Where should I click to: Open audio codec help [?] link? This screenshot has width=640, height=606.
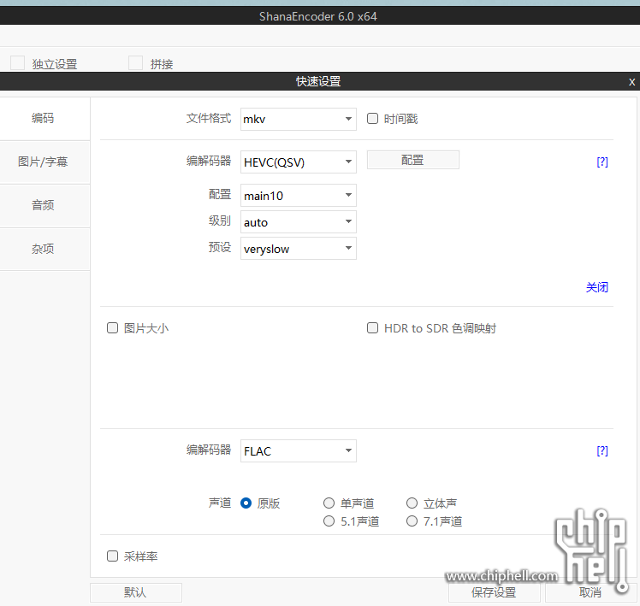click(x=602, y=451)
